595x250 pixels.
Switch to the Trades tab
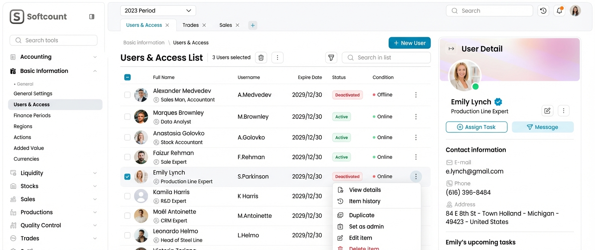pyautogui.click(x=190, y=25)
